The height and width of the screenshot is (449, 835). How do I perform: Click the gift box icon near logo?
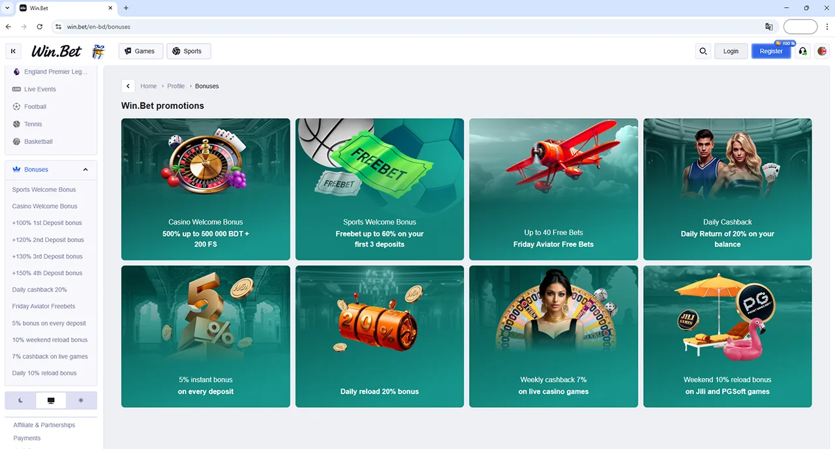(98, 52)
